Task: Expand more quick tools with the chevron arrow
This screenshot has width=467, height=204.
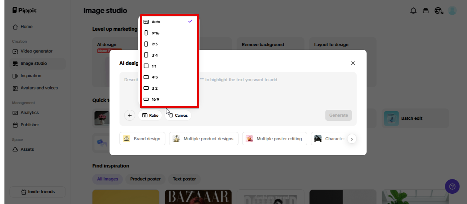Action: [352, 139]
